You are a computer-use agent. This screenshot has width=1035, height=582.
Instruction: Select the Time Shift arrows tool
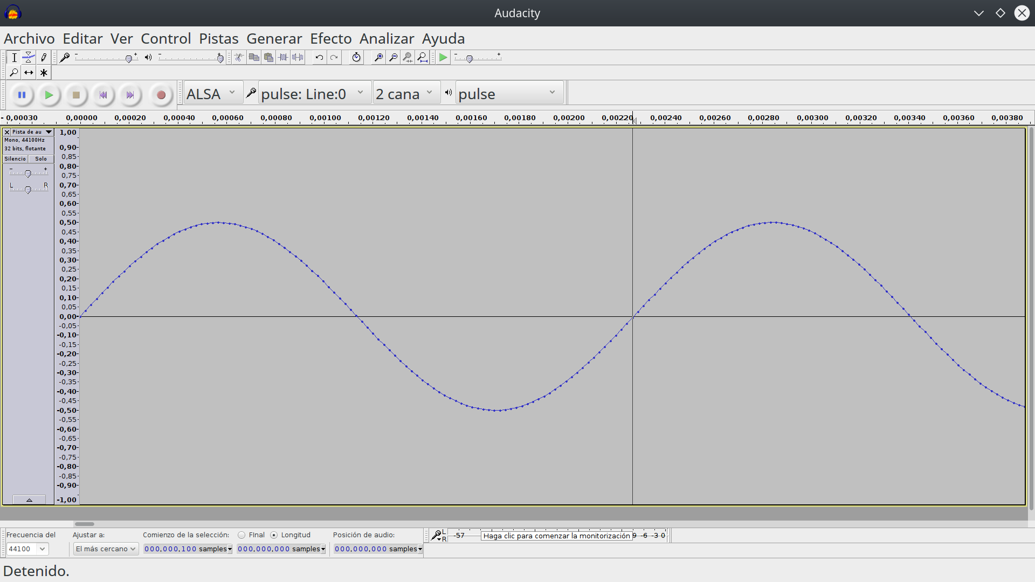pos(29,73)
